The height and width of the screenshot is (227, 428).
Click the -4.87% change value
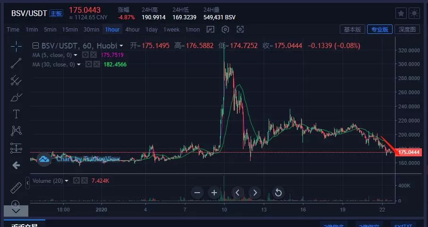pos(126,17)
